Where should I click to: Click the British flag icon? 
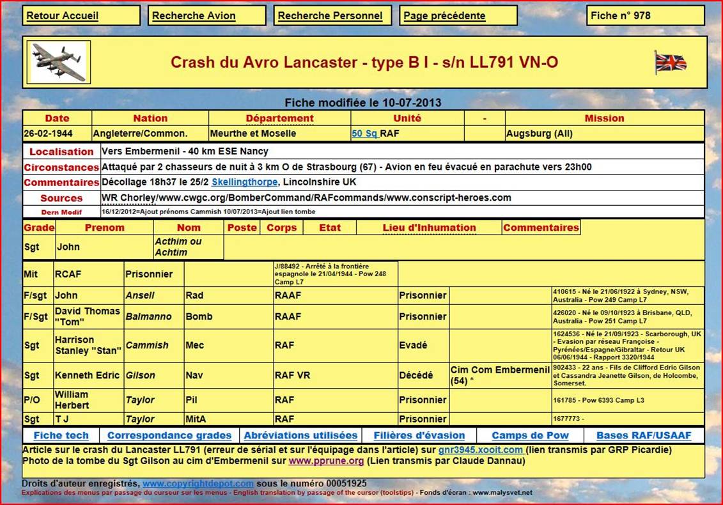pyautogui.click(x=671, y=63)
